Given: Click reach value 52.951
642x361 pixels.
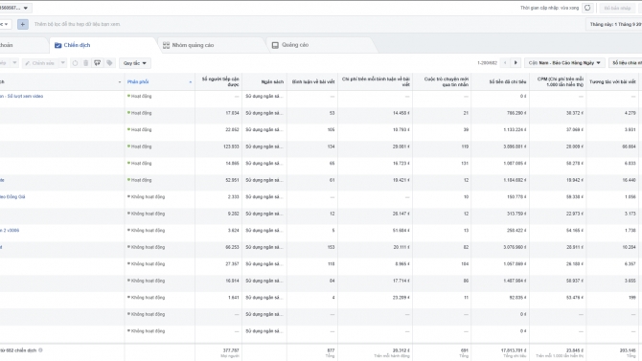Looking at the screenshot, I should (x=233, y=180).
